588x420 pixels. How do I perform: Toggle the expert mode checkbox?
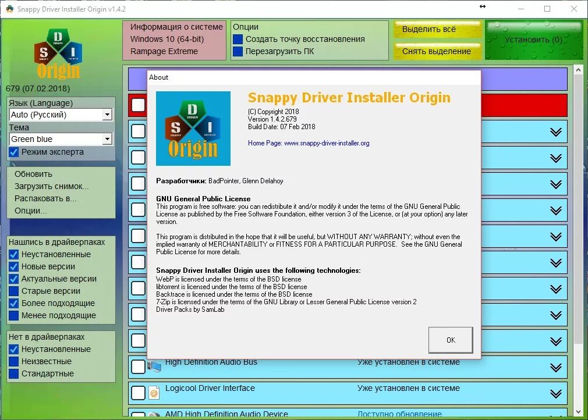[14, 152]
